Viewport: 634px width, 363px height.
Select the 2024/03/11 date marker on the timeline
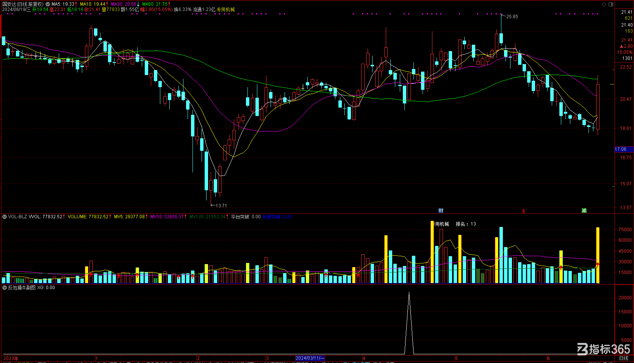click(x=310, y=358)
